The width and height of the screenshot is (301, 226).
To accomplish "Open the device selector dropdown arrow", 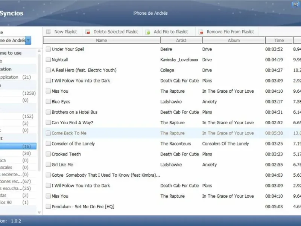I will (28, 40).
